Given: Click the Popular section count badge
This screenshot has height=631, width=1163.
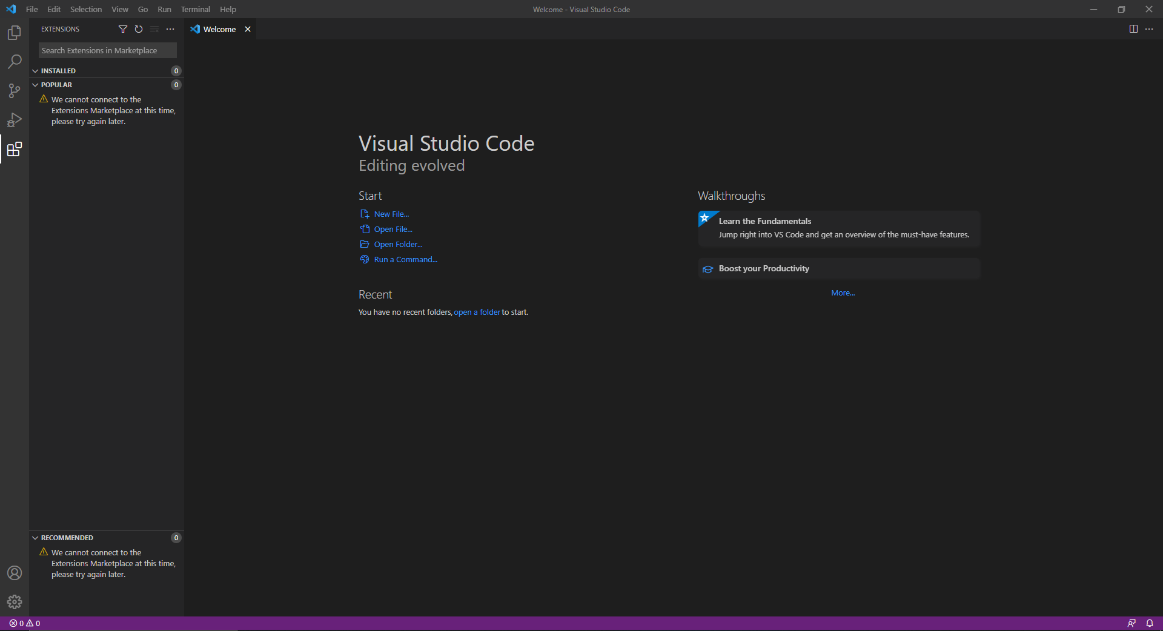Looking at the screenshot, I should point(176,85).
